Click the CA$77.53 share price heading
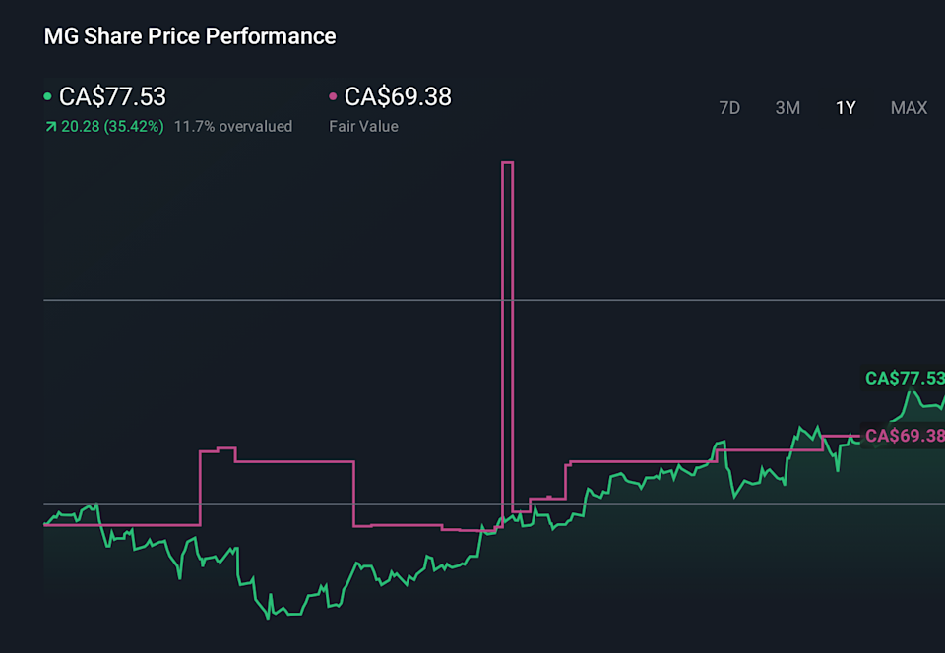 tap(112, 96)
